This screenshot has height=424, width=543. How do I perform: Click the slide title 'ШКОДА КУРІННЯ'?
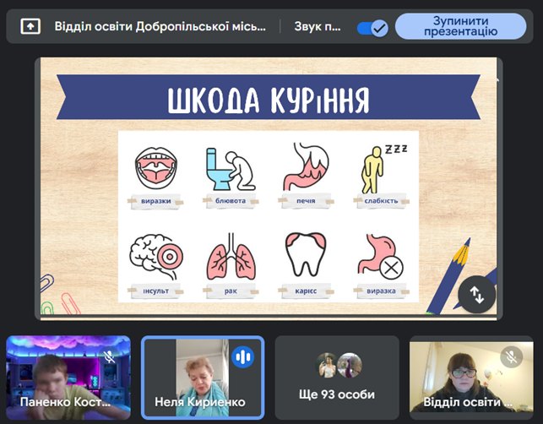(269, 100)
